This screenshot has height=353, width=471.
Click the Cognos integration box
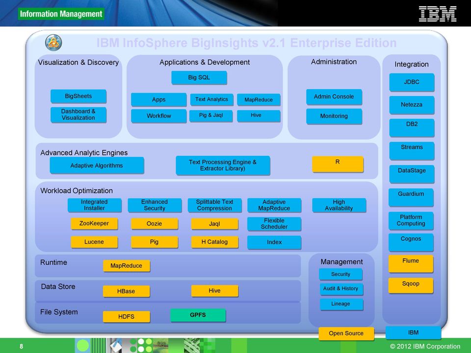coord(411,242)
